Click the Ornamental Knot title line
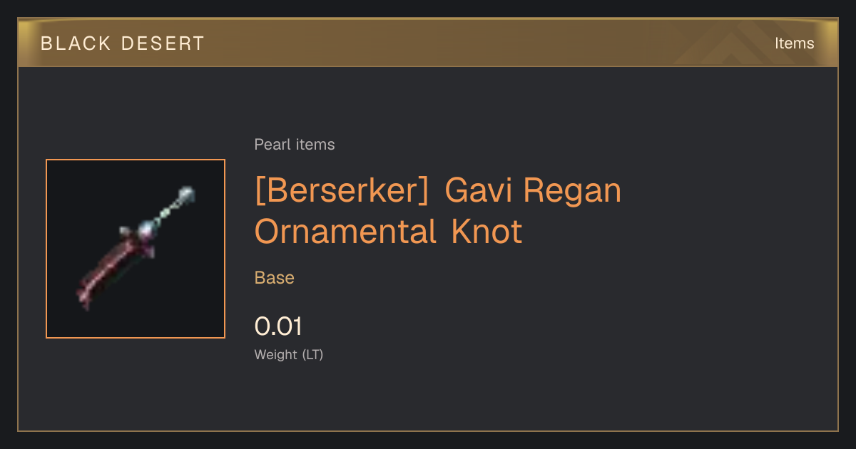This screenshot has width=856, height=449. pos(389,232)
